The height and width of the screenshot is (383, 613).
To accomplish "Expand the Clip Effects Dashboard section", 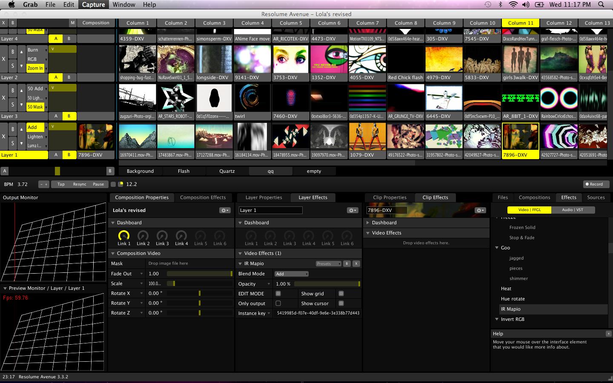I will [x=368, y=223].
